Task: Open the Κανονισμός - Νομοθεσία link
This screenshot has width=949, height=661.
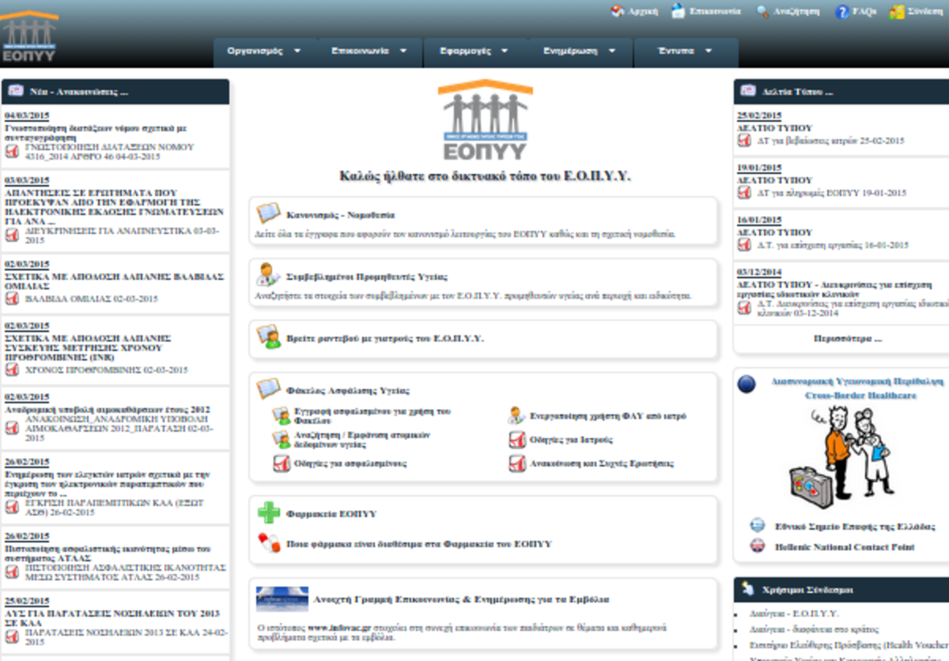Action: tap(340, 214)
